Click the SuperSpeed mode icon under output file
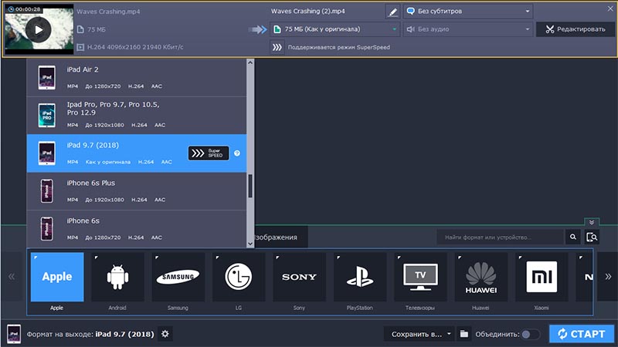The height and width of the screenshot is (347, 618). click(x=277, y=47)
